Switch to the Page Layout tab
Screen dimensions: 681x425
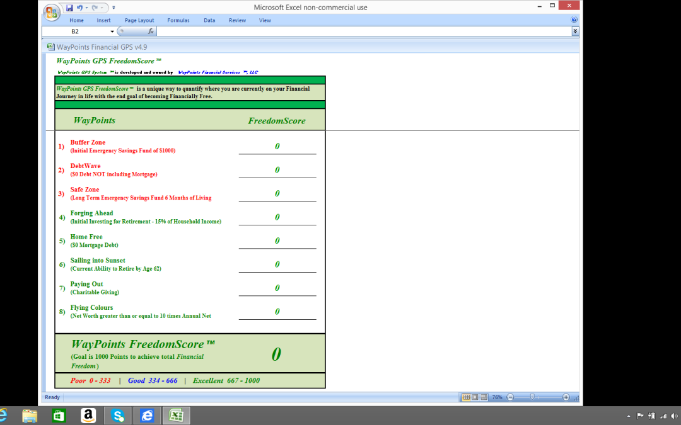coord(139,20)
